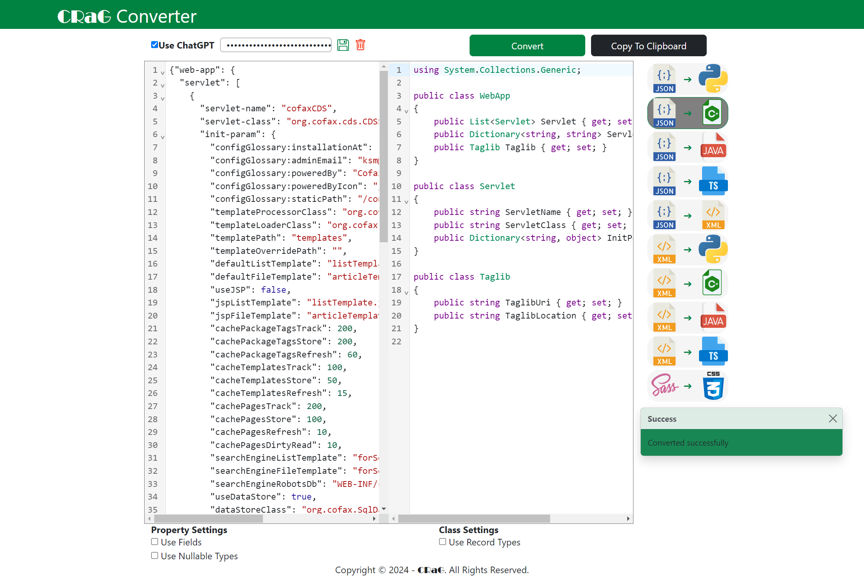The image size is (864, 577).
Task: Close the Success notification
Action: pos(832,418)
